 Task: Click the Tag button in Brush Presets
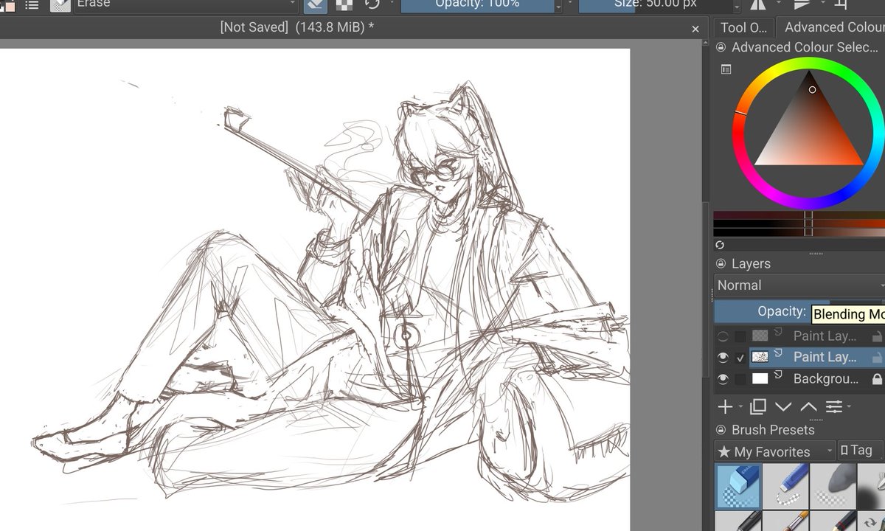[x=859, y=450]
